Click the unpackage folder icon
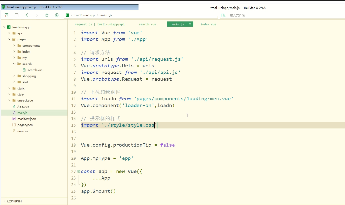This screenshot has height=205, width=345. (14, 100)
